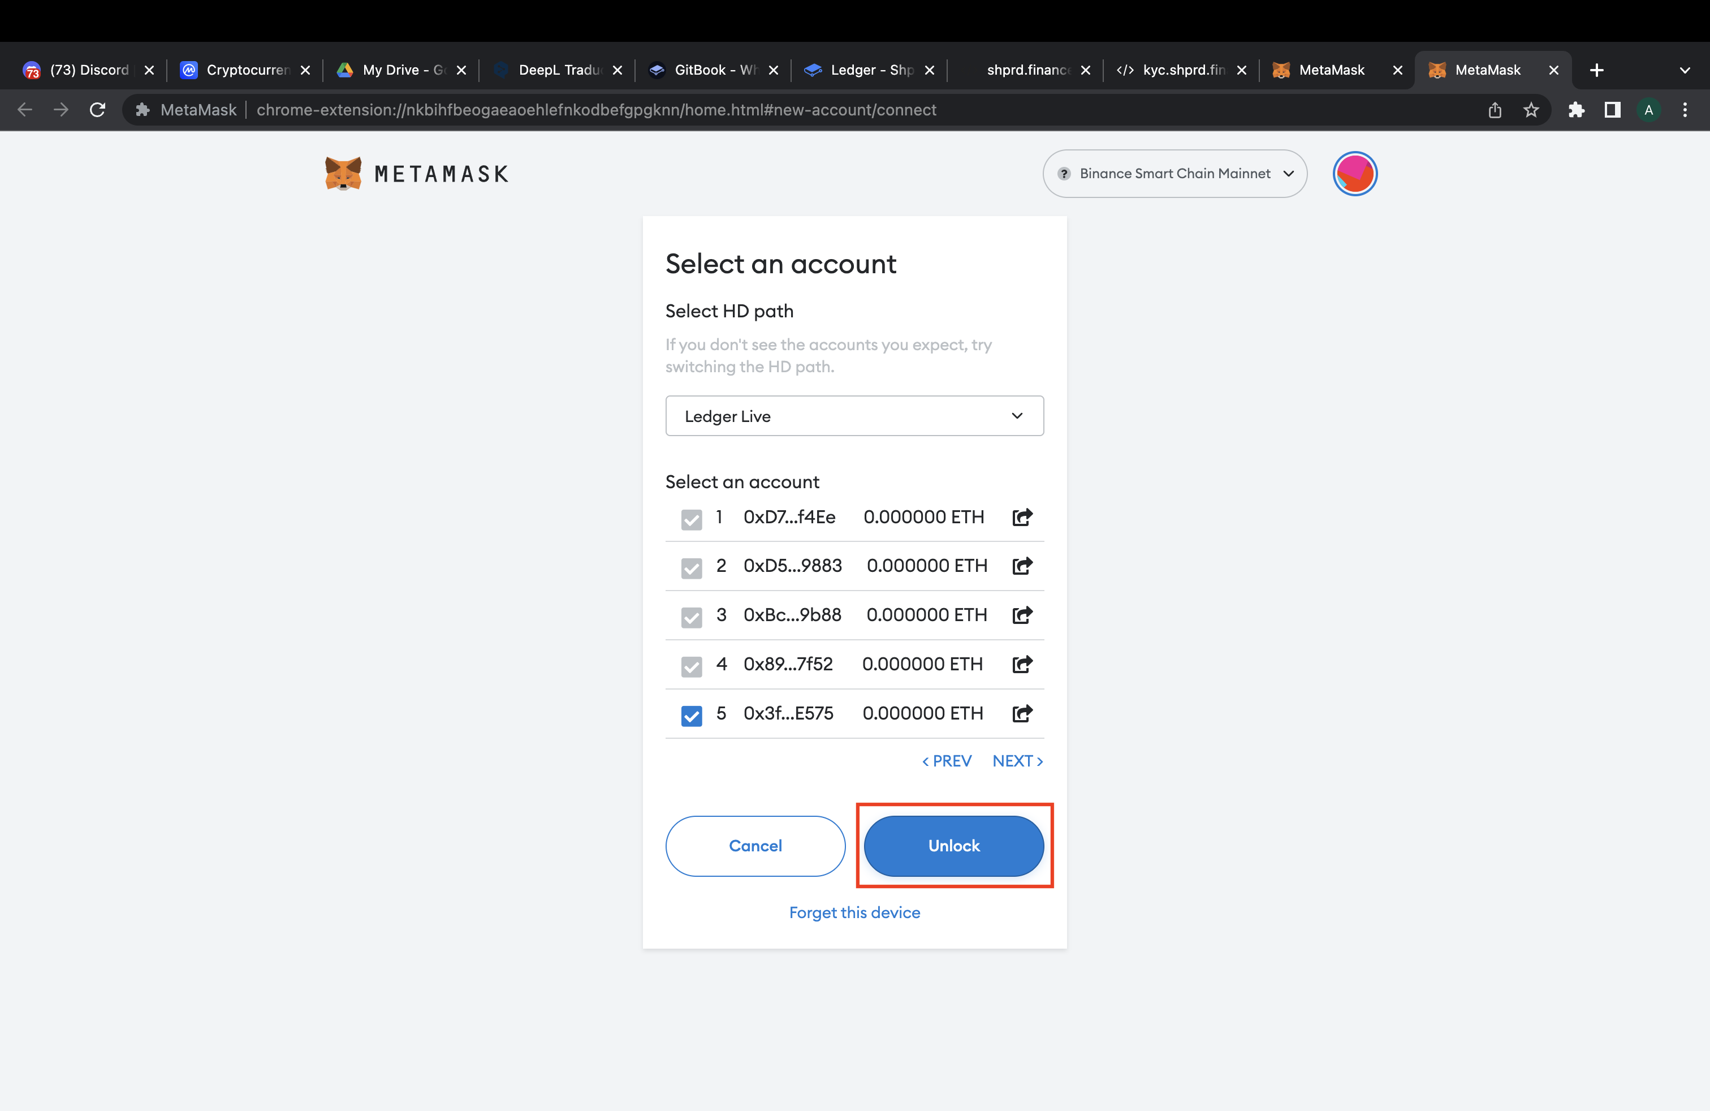Viewport: 1710px width, 1111px height.
Task: Open explorer link for account 0xBc...9b88
Action: click(x=1022, y=615)
